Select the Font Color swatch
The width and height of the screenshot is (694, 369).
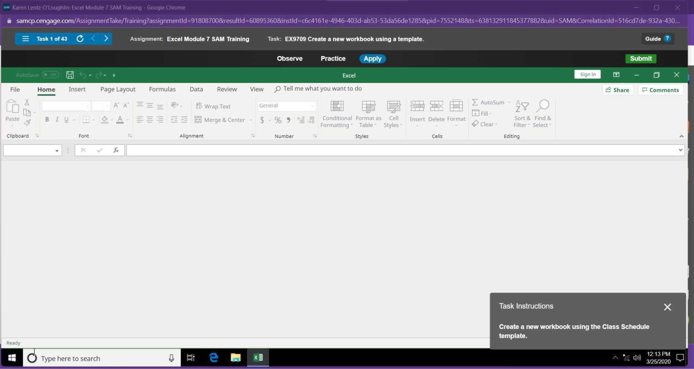point(119,120)
